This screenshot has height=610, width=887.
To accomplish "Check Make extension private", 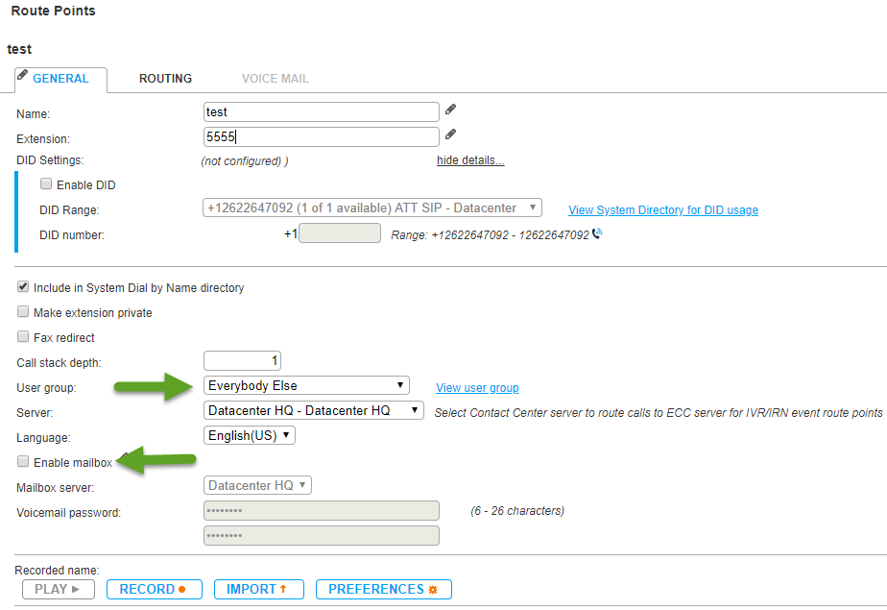I will (x=23, y=312).
